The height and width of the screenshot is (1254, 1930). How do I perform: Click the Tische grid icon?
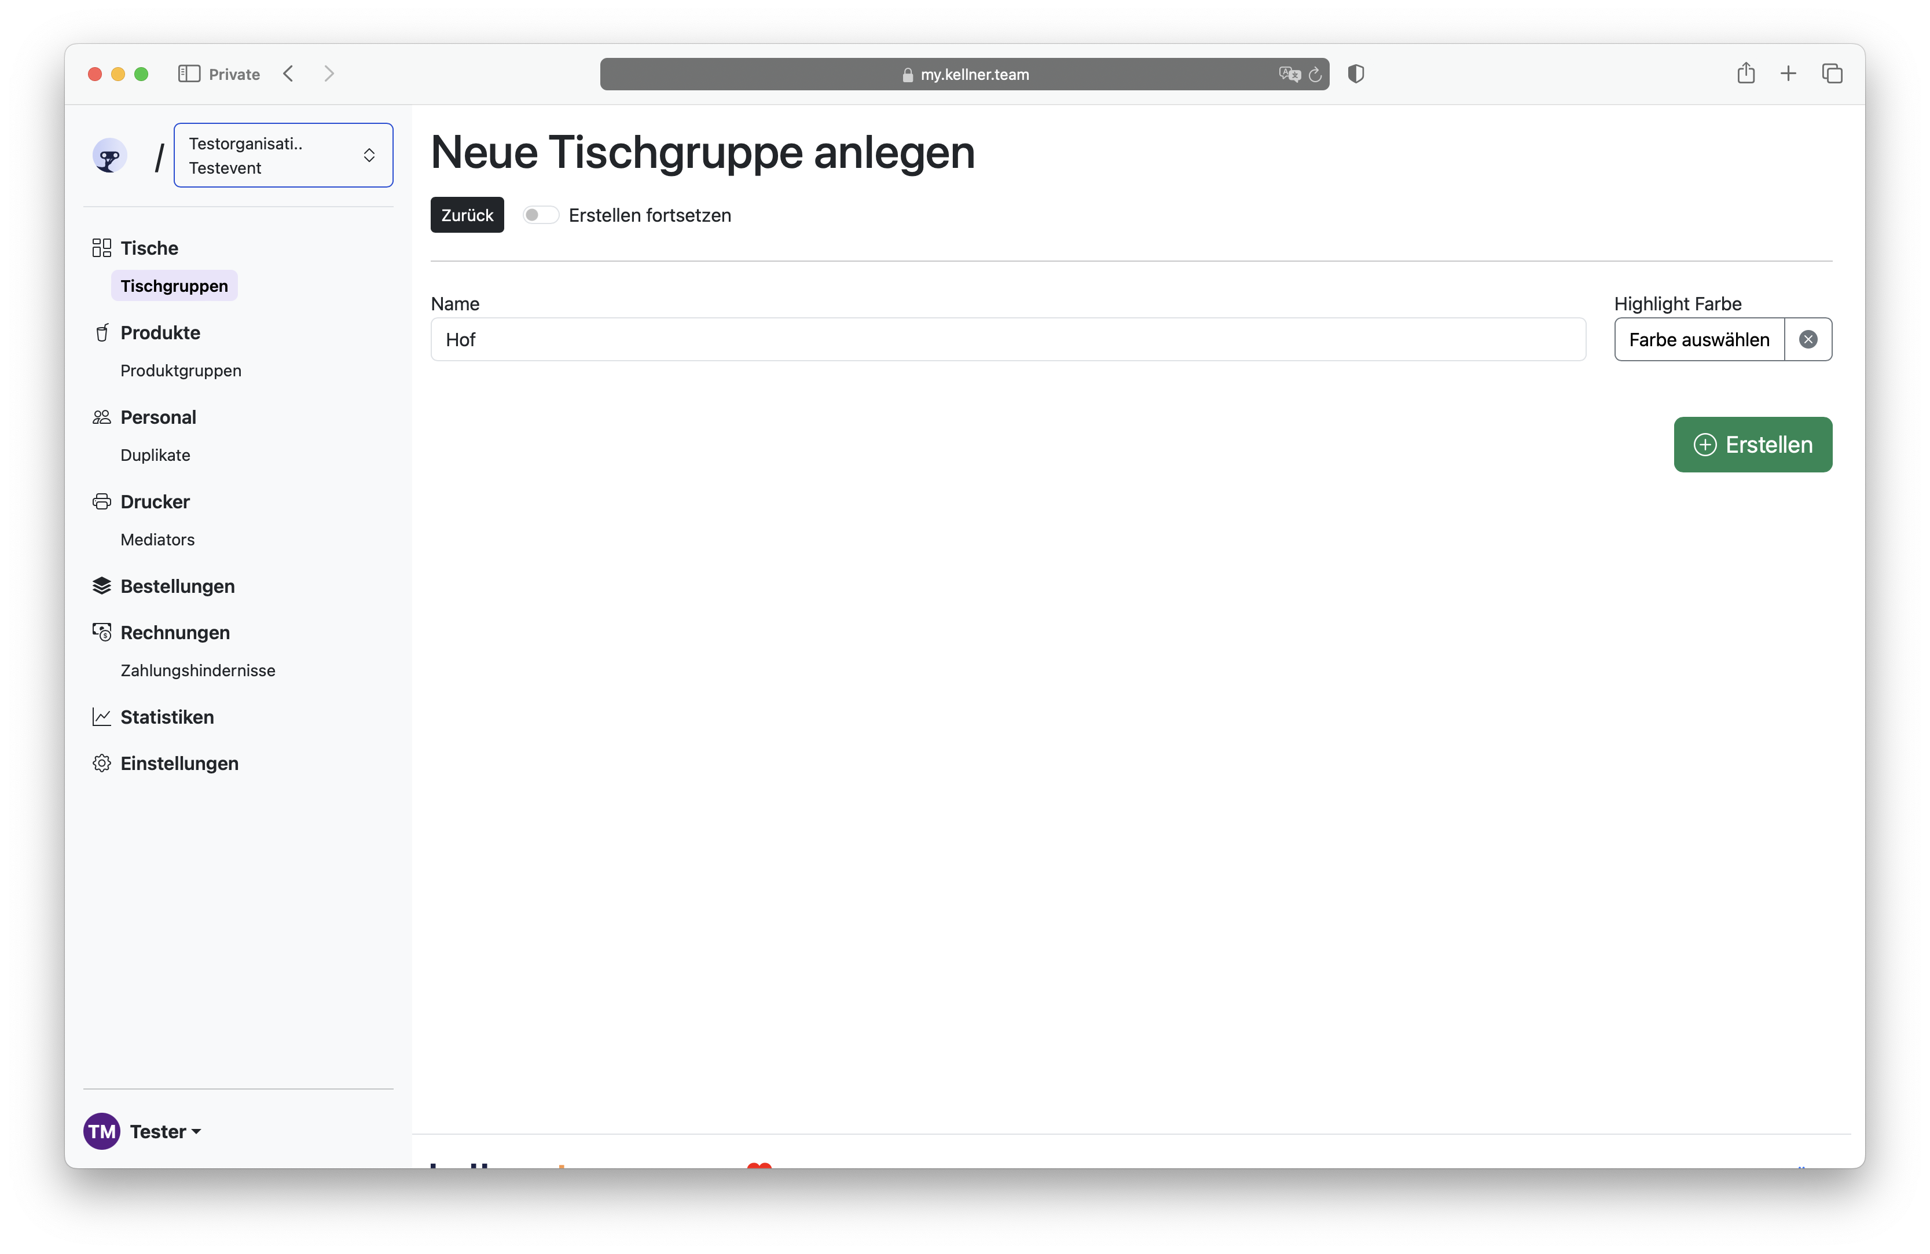101,247
